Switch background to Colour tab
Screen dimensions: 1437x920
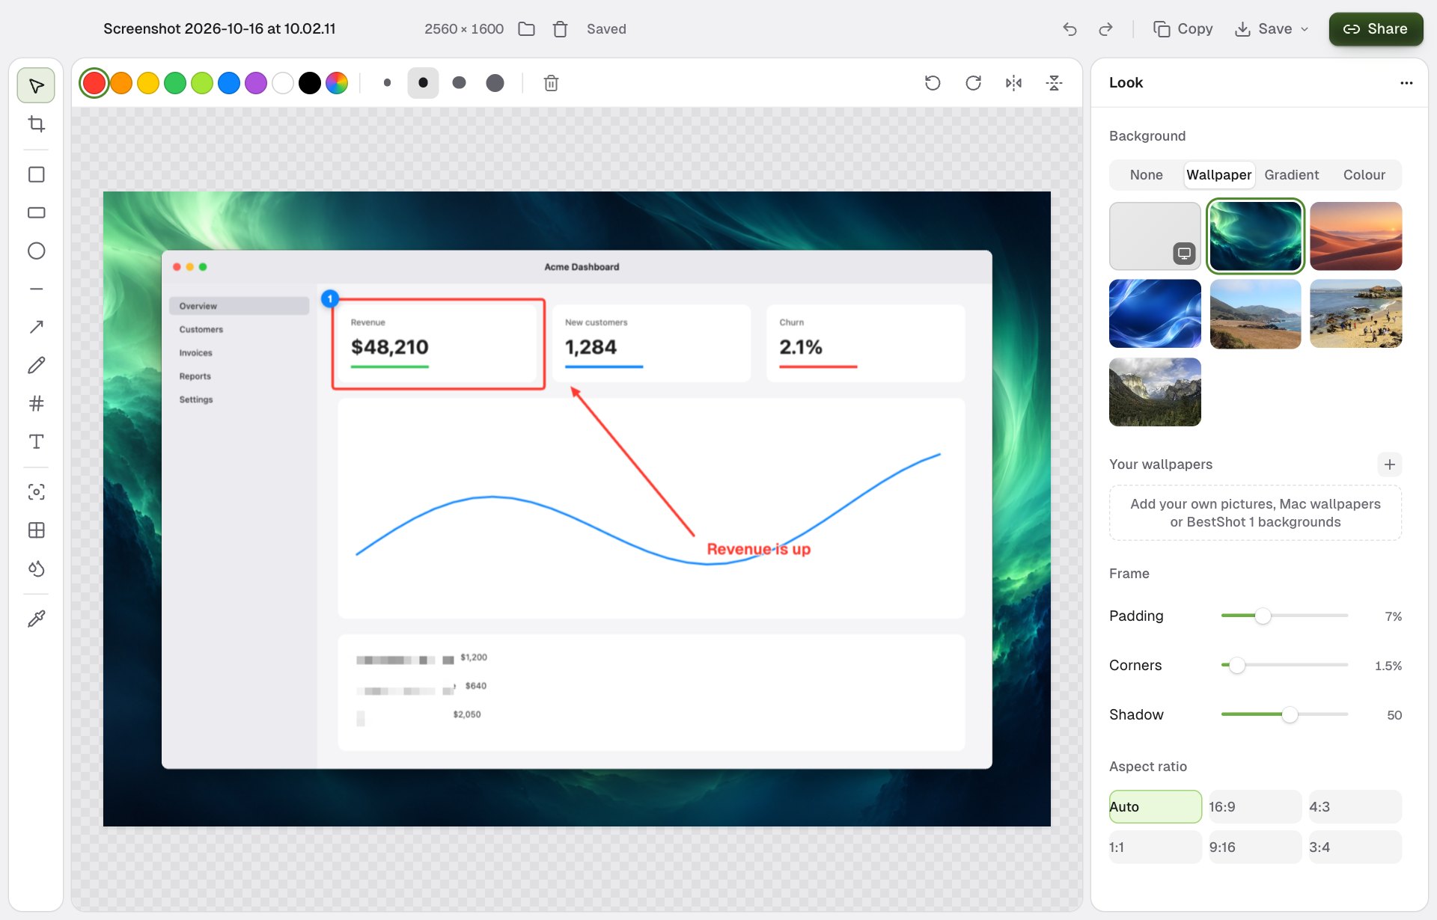click(1364, 175)
